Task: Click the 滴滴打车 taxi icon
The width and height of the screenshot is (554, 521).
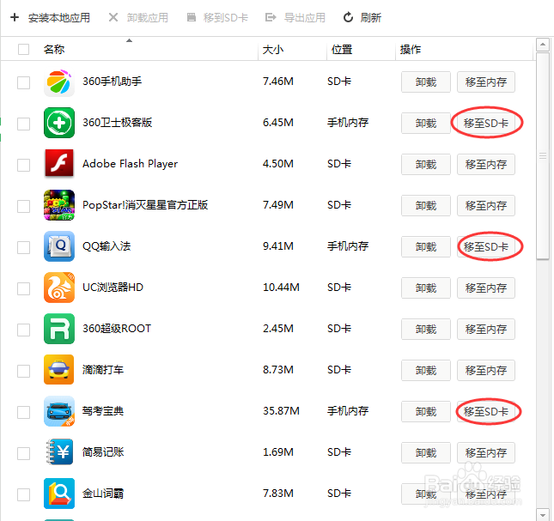Action: 59,370
